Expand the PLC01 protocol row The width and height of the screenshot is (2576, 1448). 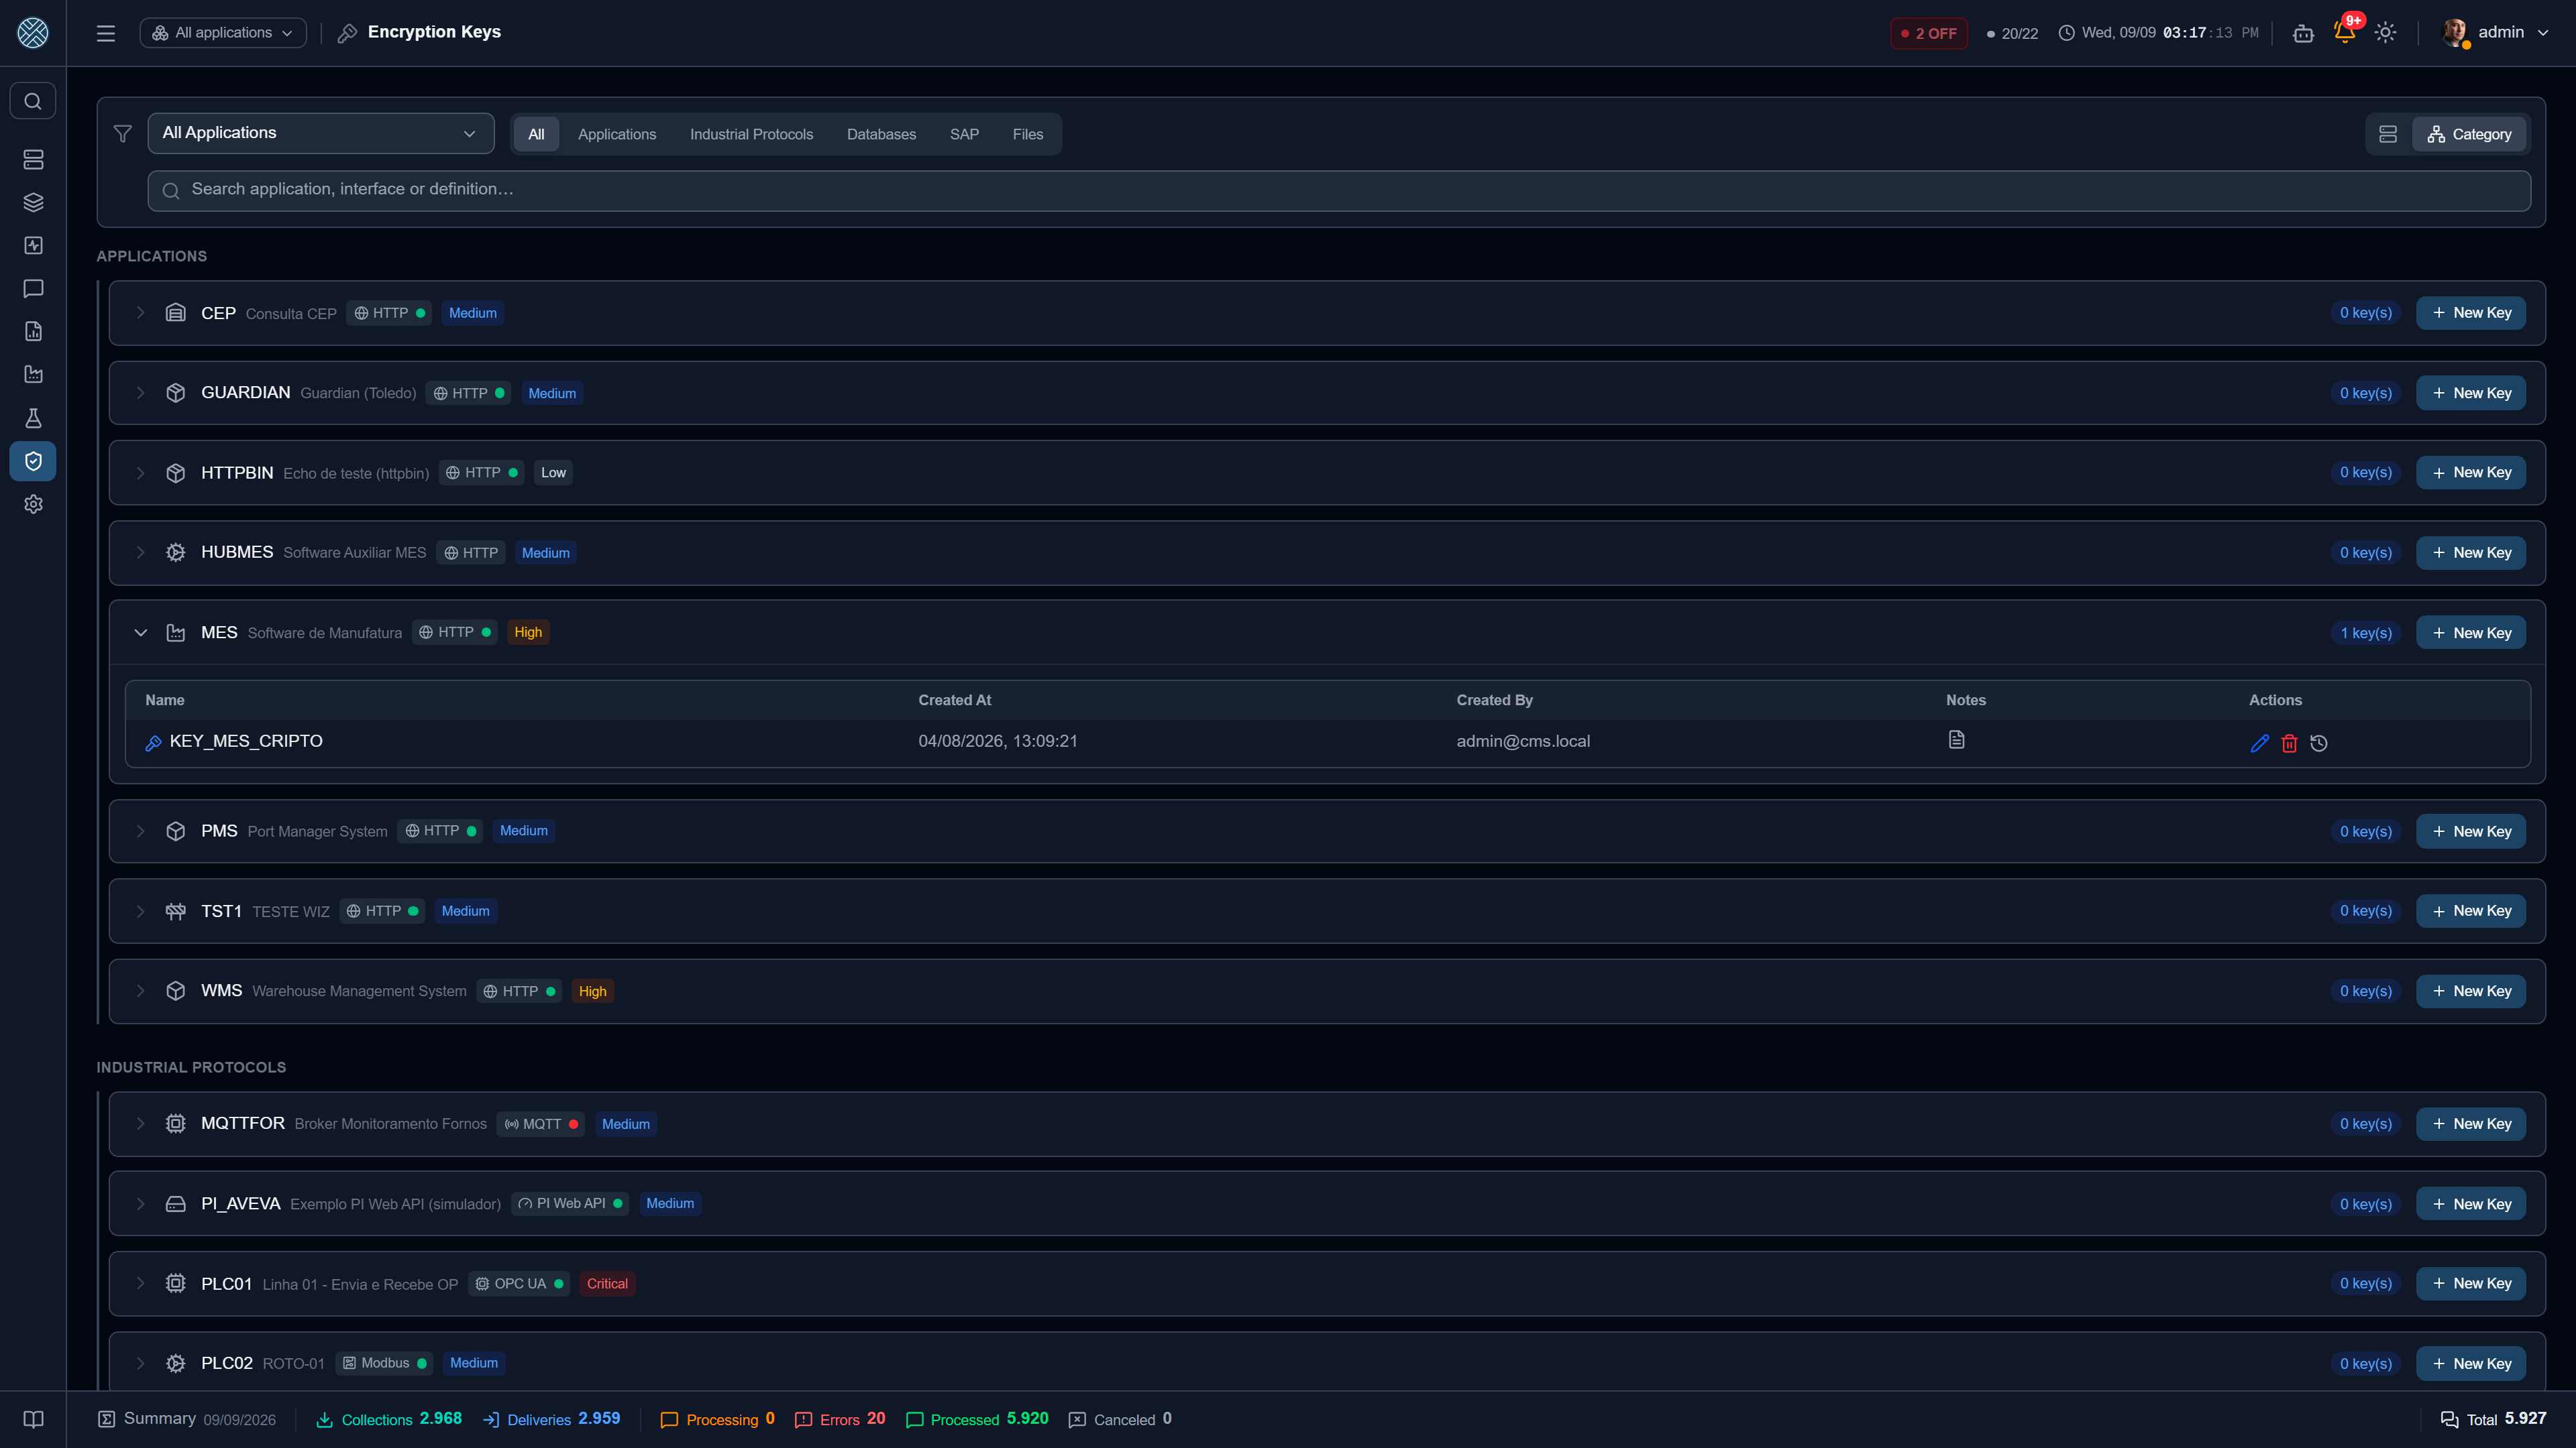coord(141,1284)
